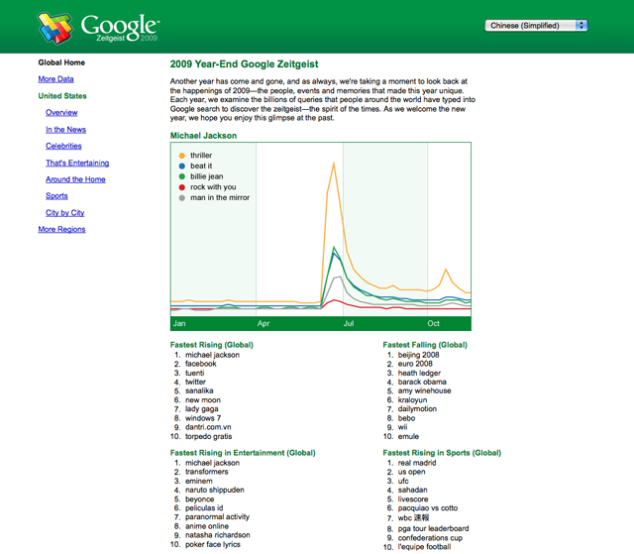634x554 pixels.
Task: Click the green billie jean legend dot
Action: [182, 176]
